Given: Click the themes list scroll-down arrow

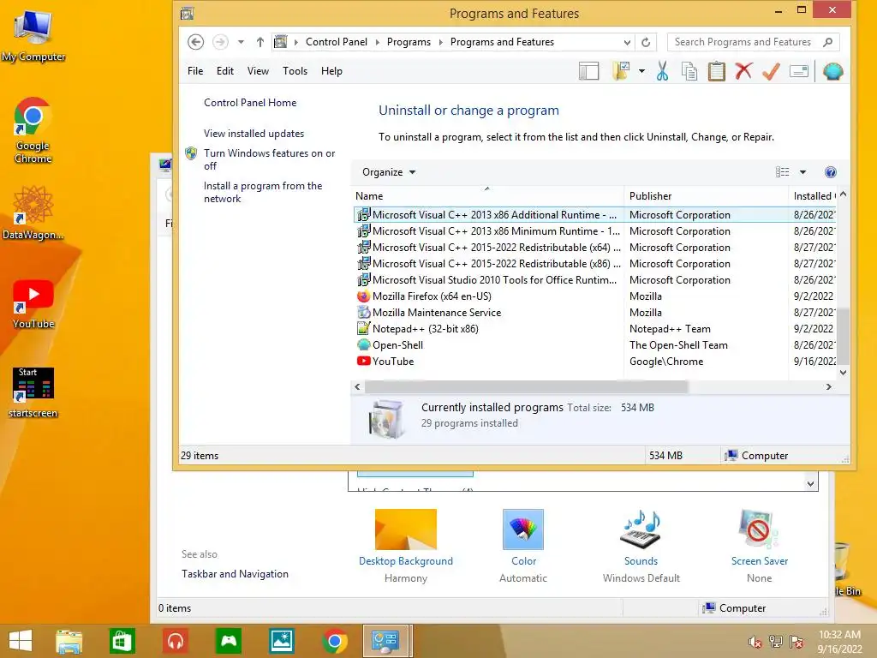Looking at the screenshot, I should point(810,483).
